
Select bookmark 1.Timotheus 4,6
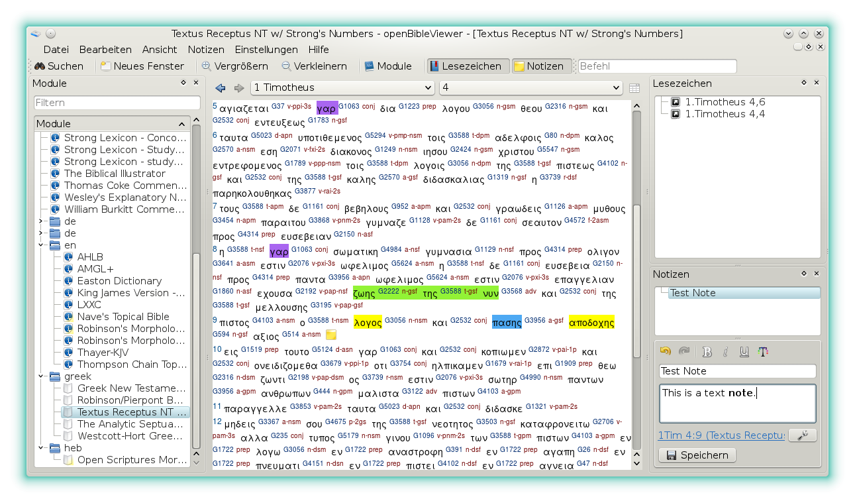tap(725, 102)
